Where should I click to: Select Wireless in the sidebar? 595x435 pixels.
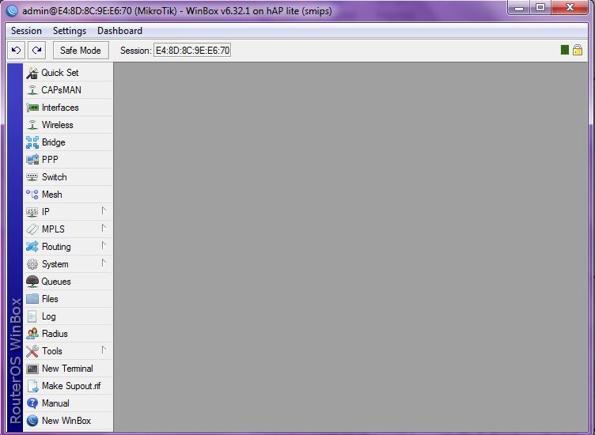[x=68, y=125]
